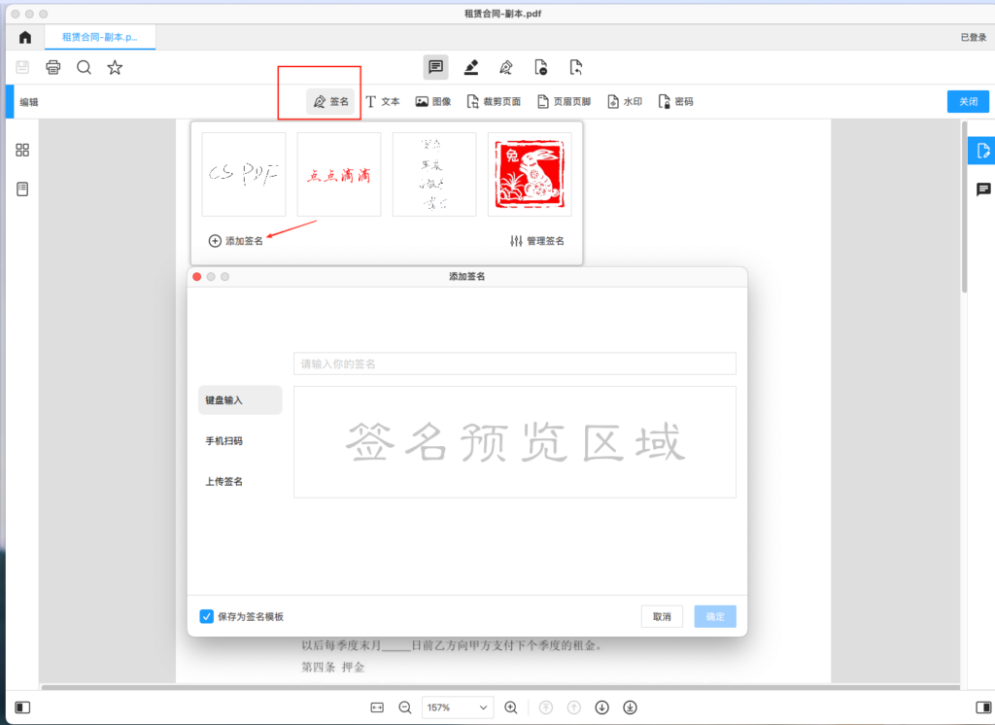The width and height of the screenshot is (995, 725).
Task: Click the Home icon in tab bar
Action: (x=24, y=37)
